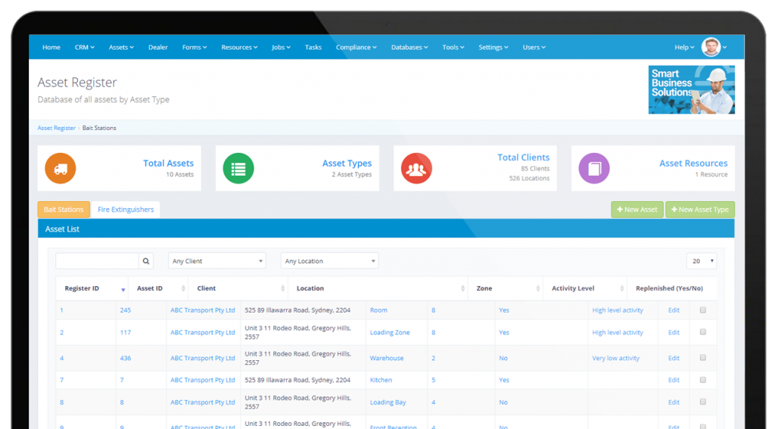Click the Kitchen location link
This screenshot has height=429, width=775.
point(381,380)
